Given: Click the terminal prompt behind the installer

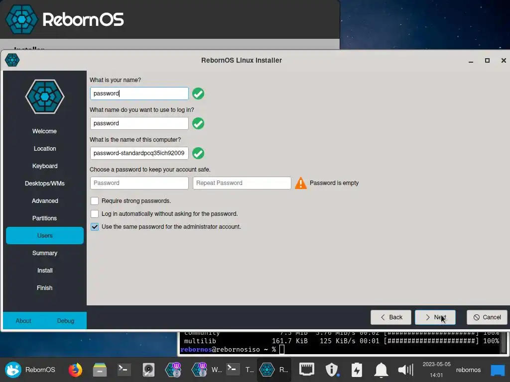Looking at the screenshot, I should pos(232,350).
